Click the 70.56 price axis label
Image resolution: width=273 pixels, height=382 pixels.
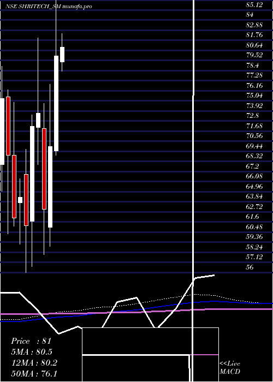coord(254,136)
